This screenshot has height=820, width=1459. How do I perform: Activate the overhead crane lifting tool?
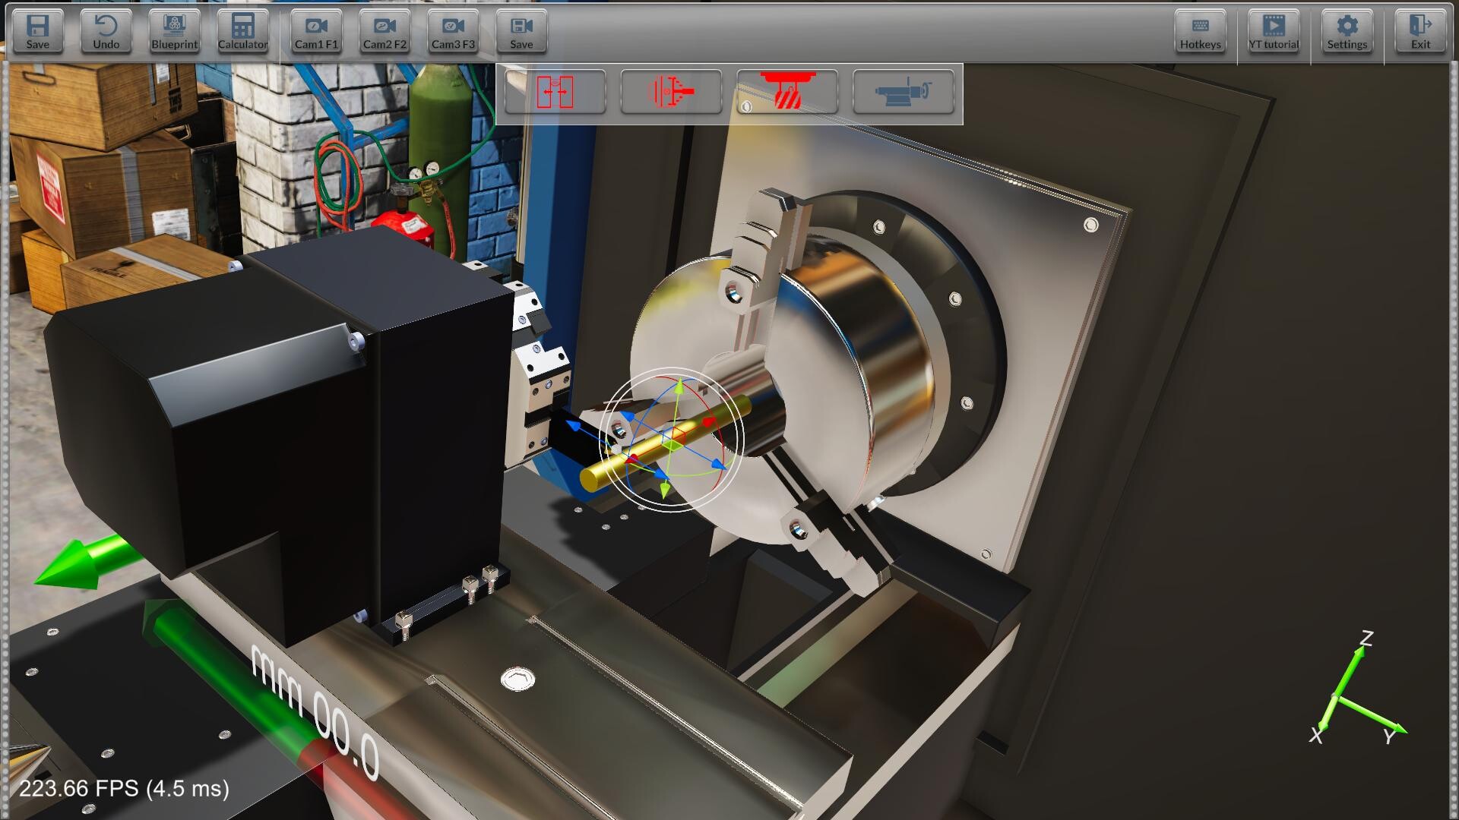tap(787, 92)
